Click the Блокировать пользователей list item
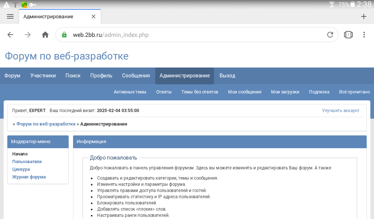374x219 pixels. pyautogui.click(x=127, y=203)
